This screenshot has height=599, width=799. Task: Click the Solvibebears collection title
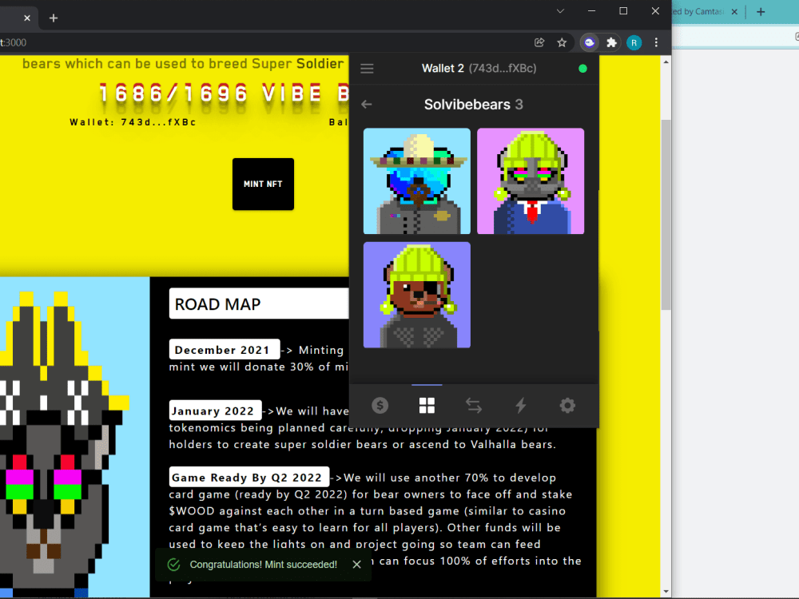[x=467, y=105]
